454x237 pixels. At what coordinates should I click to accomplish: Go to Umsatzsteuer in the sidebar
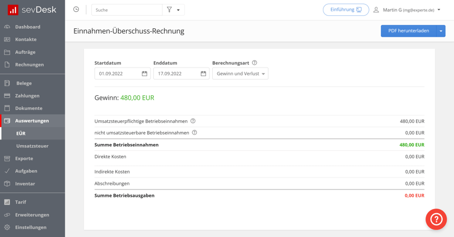pyautogui.click(x=32, y=146)
